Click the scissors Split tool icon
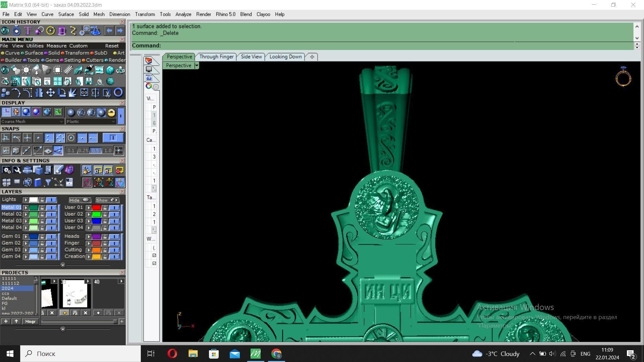Screen dimensions: 644x362 (107, 93)
